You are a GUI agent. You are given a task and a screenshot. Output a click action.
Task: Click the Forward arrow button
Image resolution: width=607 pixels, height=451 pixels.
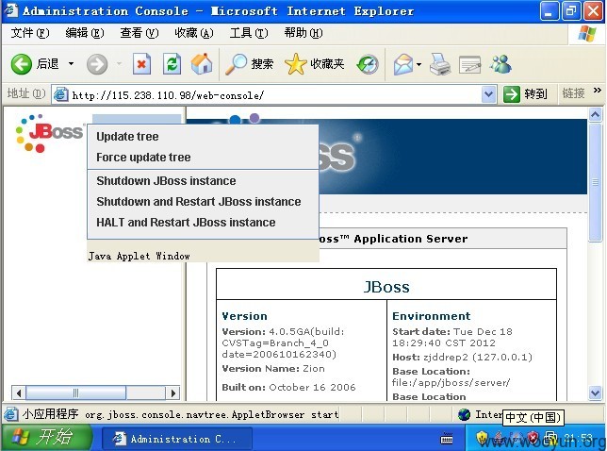point(97,64)
